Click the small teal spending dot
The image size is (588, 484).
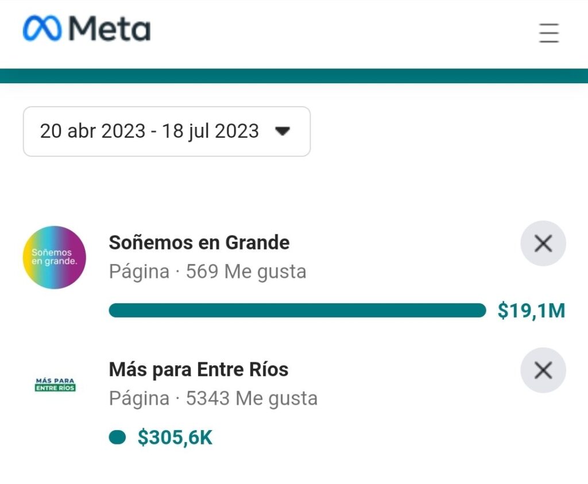click(117, 437)
